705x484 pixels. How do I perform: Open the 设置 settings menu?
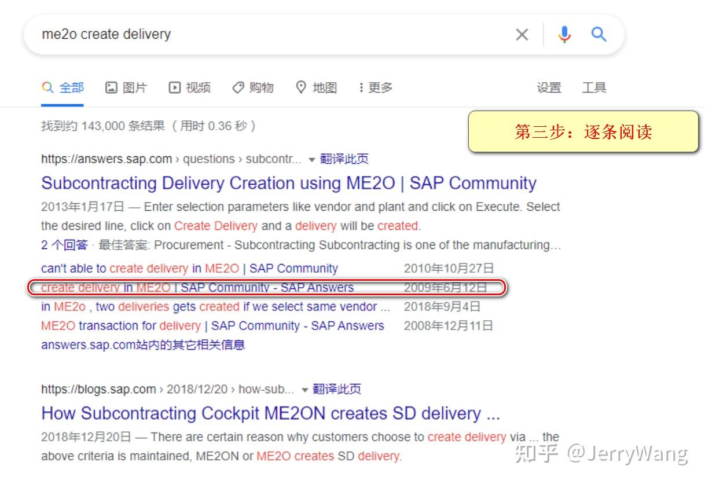(549, 88)
